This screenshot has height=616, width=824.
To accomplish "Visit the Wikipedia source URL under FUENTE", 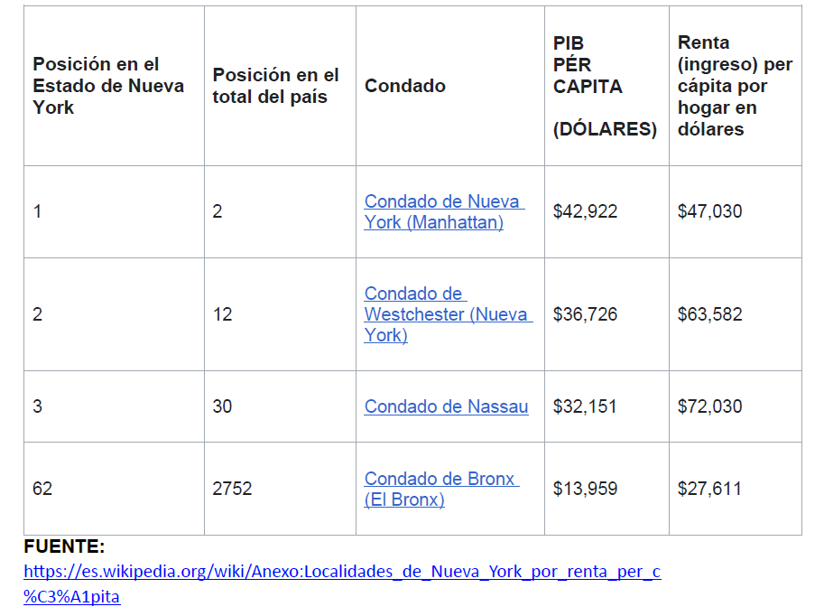I will (x=341, y=572).
